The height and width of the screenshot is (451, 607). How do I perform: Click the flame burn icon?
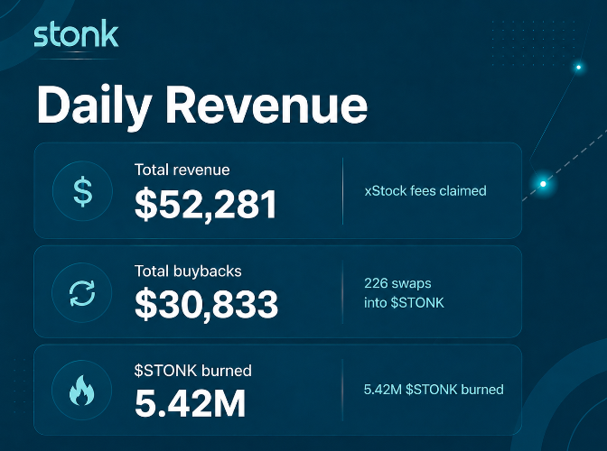pos(81,391)
